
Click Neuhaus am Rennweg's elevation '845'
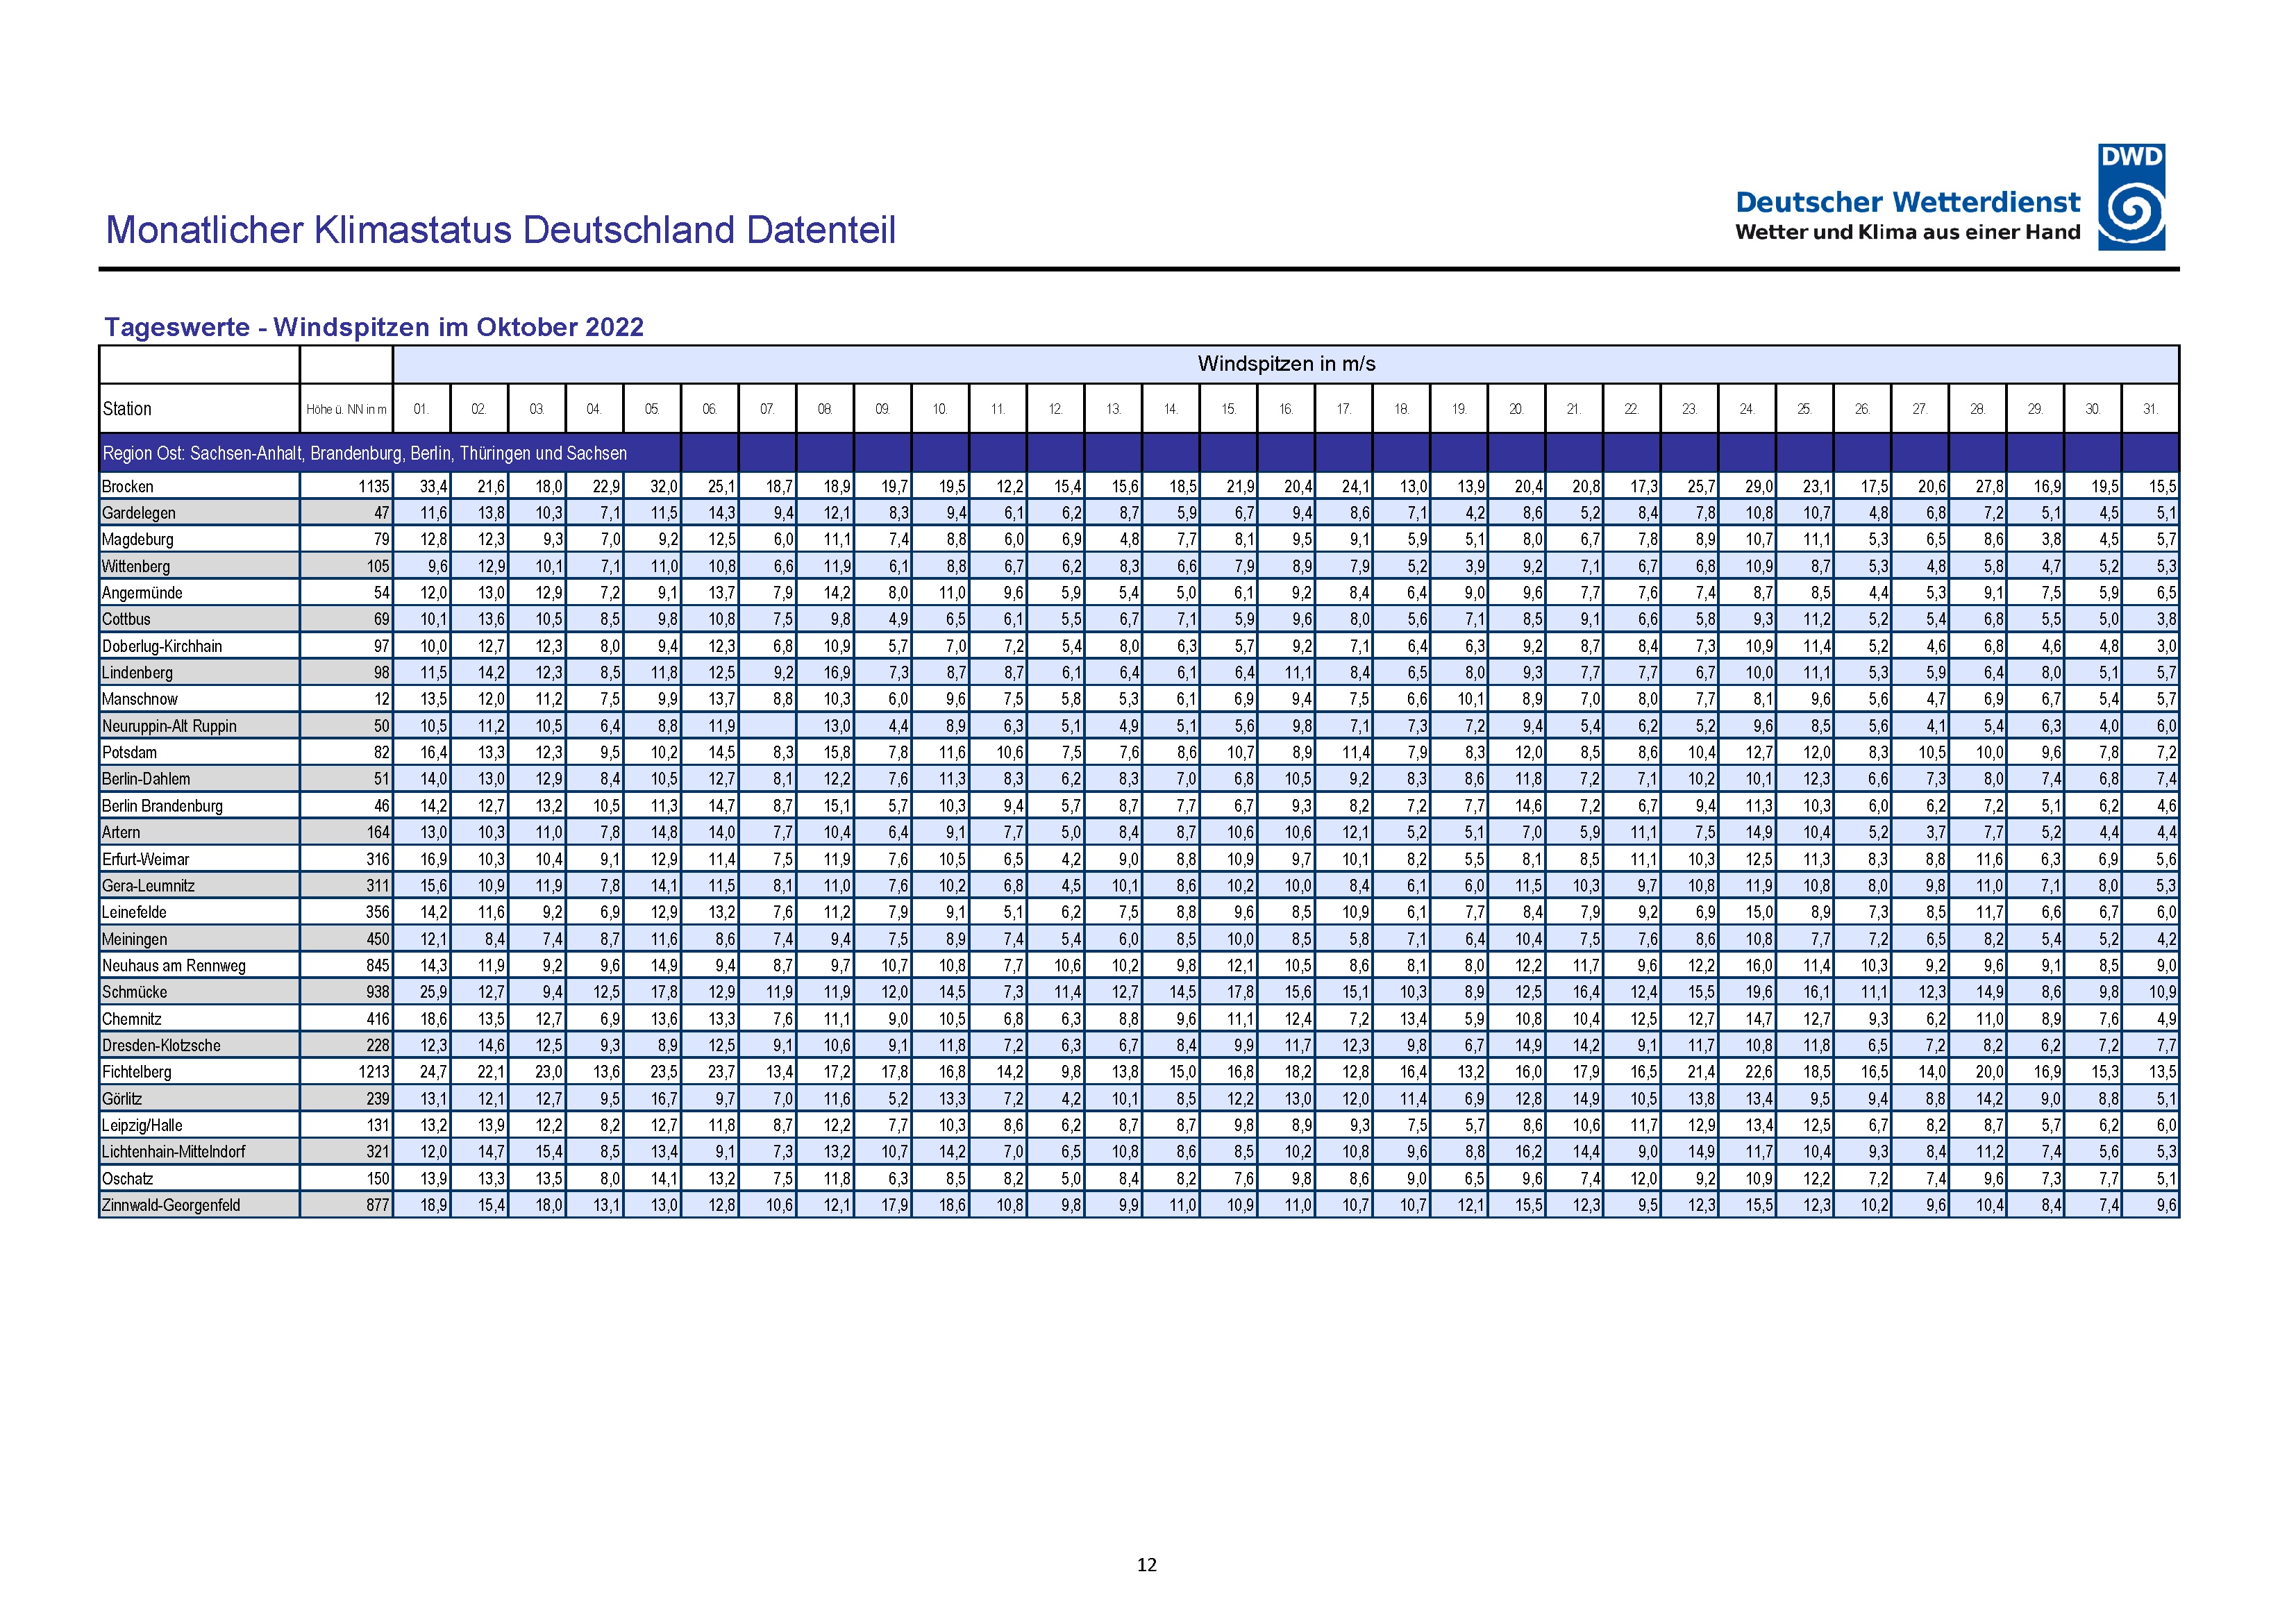coord(378,966)
